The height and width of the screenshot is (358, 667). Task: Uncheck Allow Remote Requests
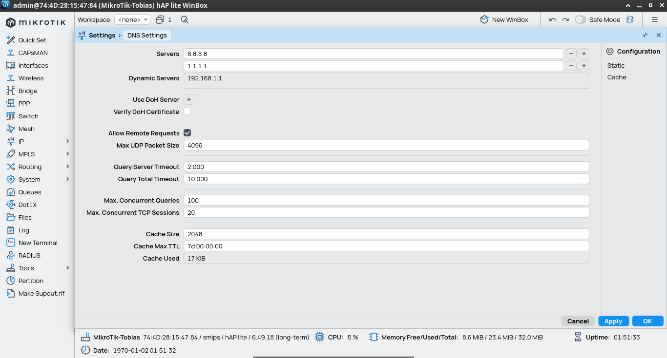[x=187, y=133]
